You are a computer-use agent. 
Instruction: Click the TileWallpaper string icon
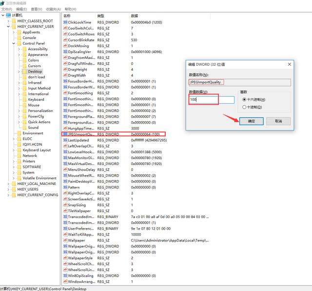tap(65, 211)
